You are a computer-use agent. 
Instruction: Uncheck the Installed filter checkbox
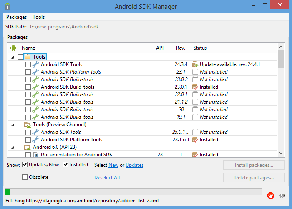[x=66, y=165]
